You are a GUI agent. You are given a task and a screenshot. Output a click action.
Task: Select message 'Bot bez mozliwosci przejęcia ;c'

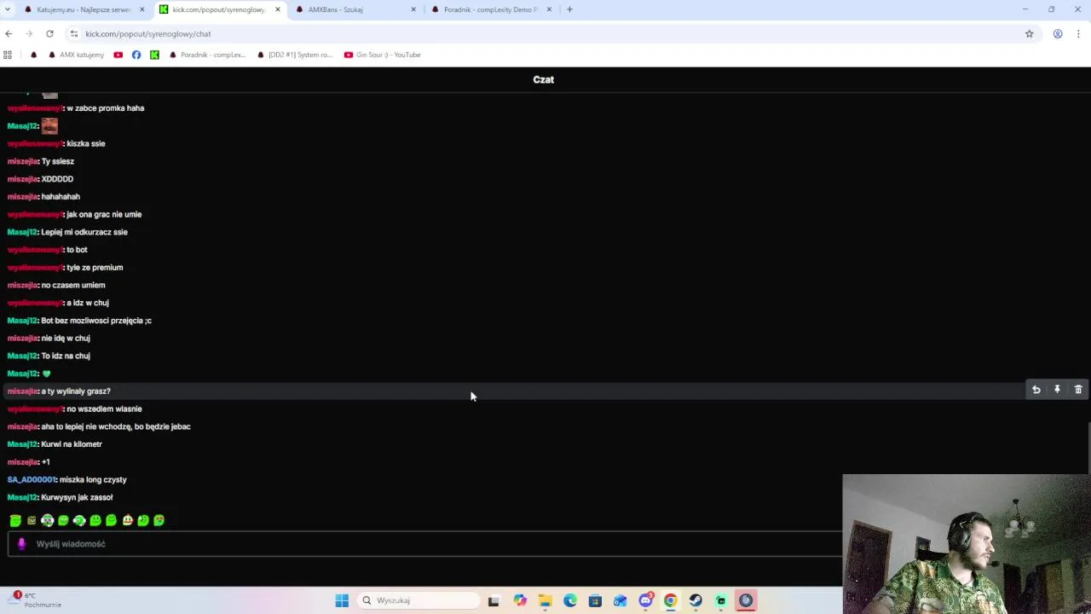click(x=96, y=321)
